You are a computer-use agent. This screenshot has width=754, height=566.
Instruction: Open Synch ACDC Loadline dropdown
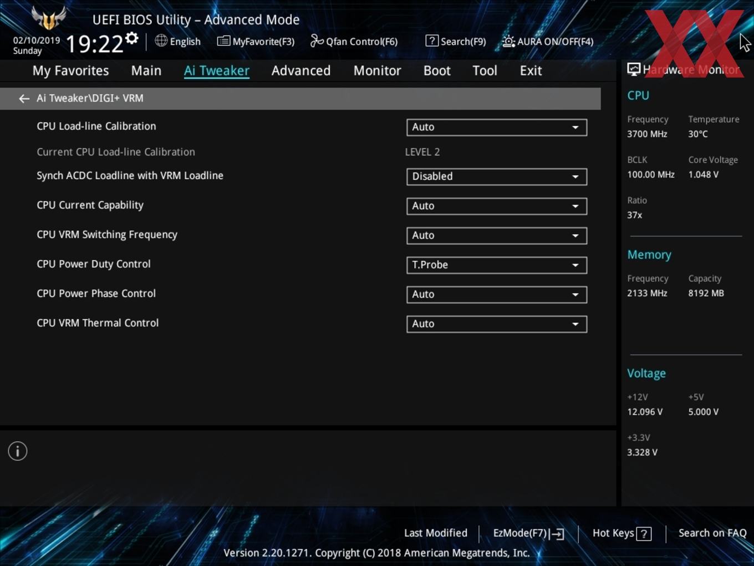click(497, 176)
